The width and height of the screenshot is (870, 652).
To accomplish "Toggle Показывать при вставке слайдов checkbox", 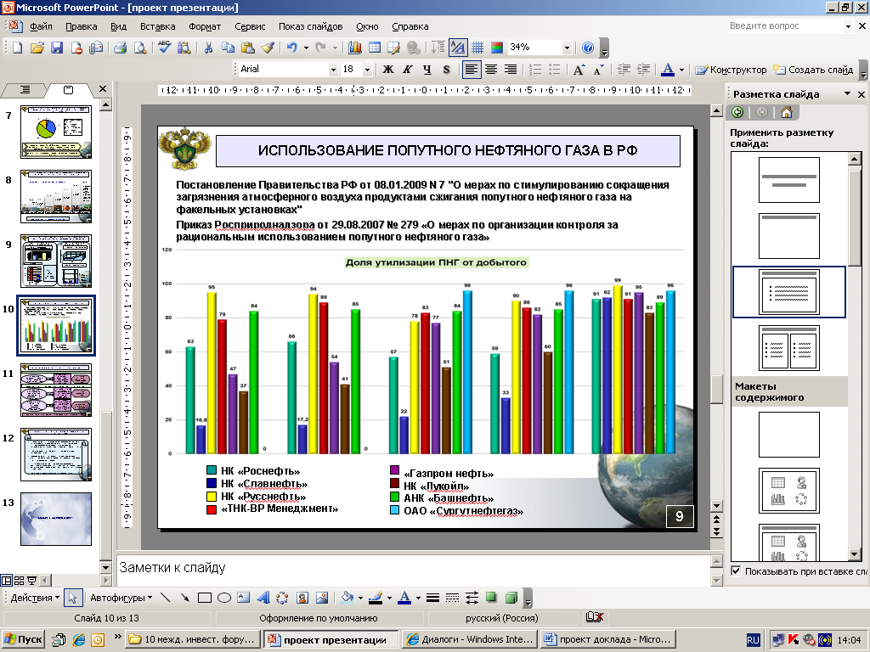I will (x=736, y=570).
